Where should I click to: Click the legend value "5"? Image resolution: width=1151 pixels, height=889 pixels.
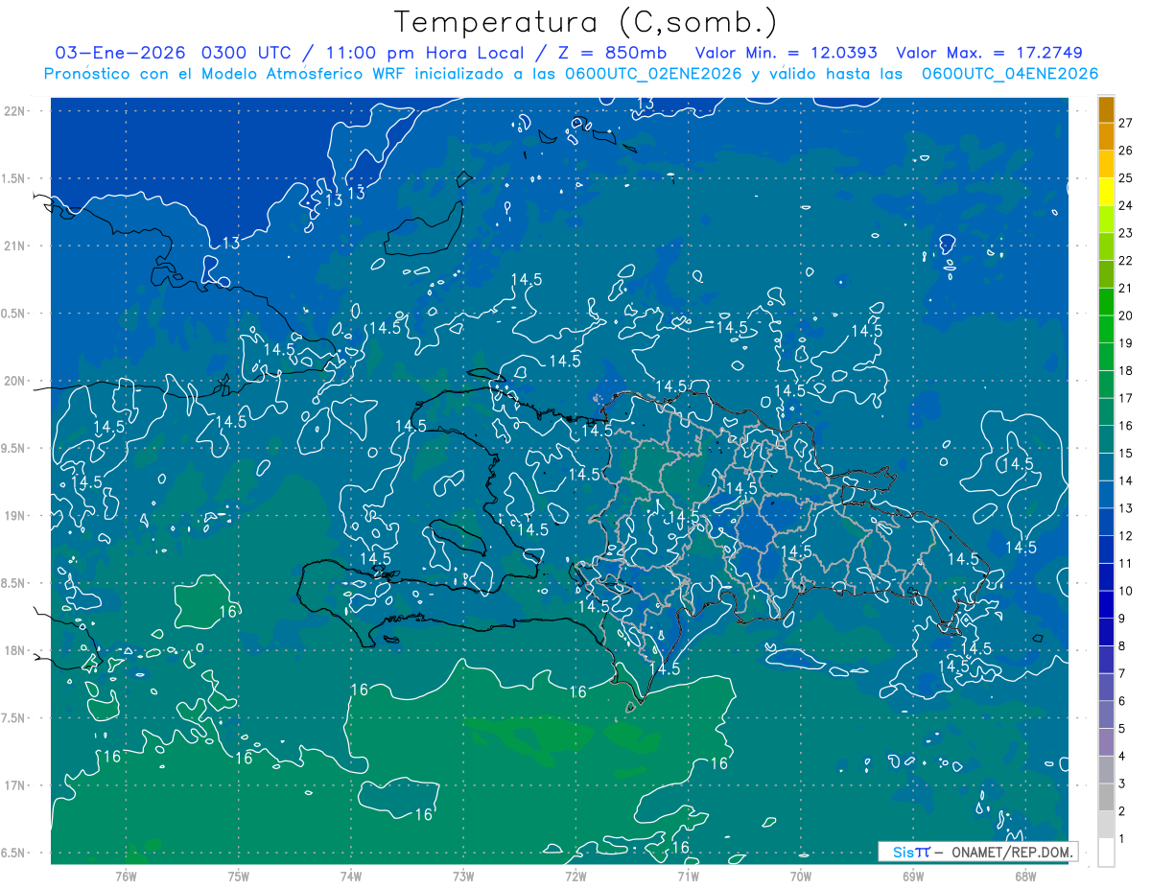1124,729
